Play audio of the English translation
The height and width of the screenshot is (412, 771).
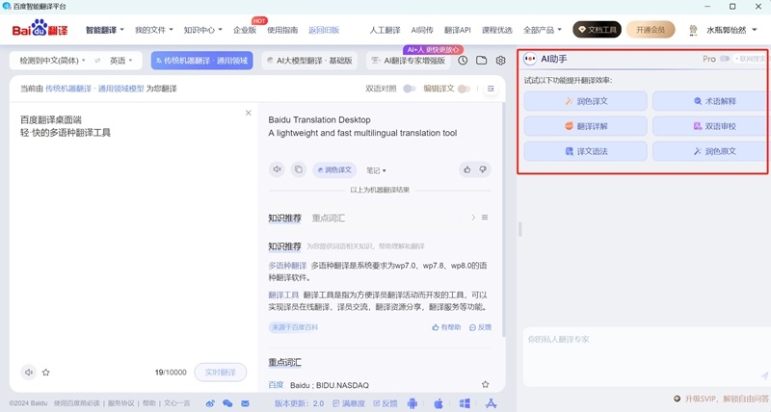point(277,169)
